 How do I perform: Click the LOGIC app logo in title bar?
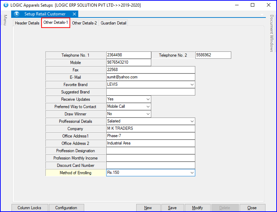(6, 5)
